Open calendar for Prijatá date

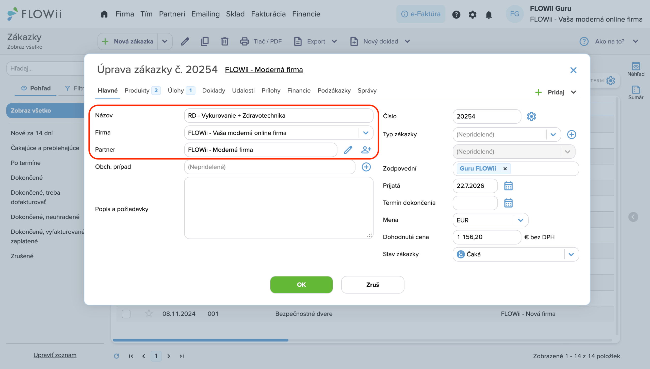pos(508,186)
